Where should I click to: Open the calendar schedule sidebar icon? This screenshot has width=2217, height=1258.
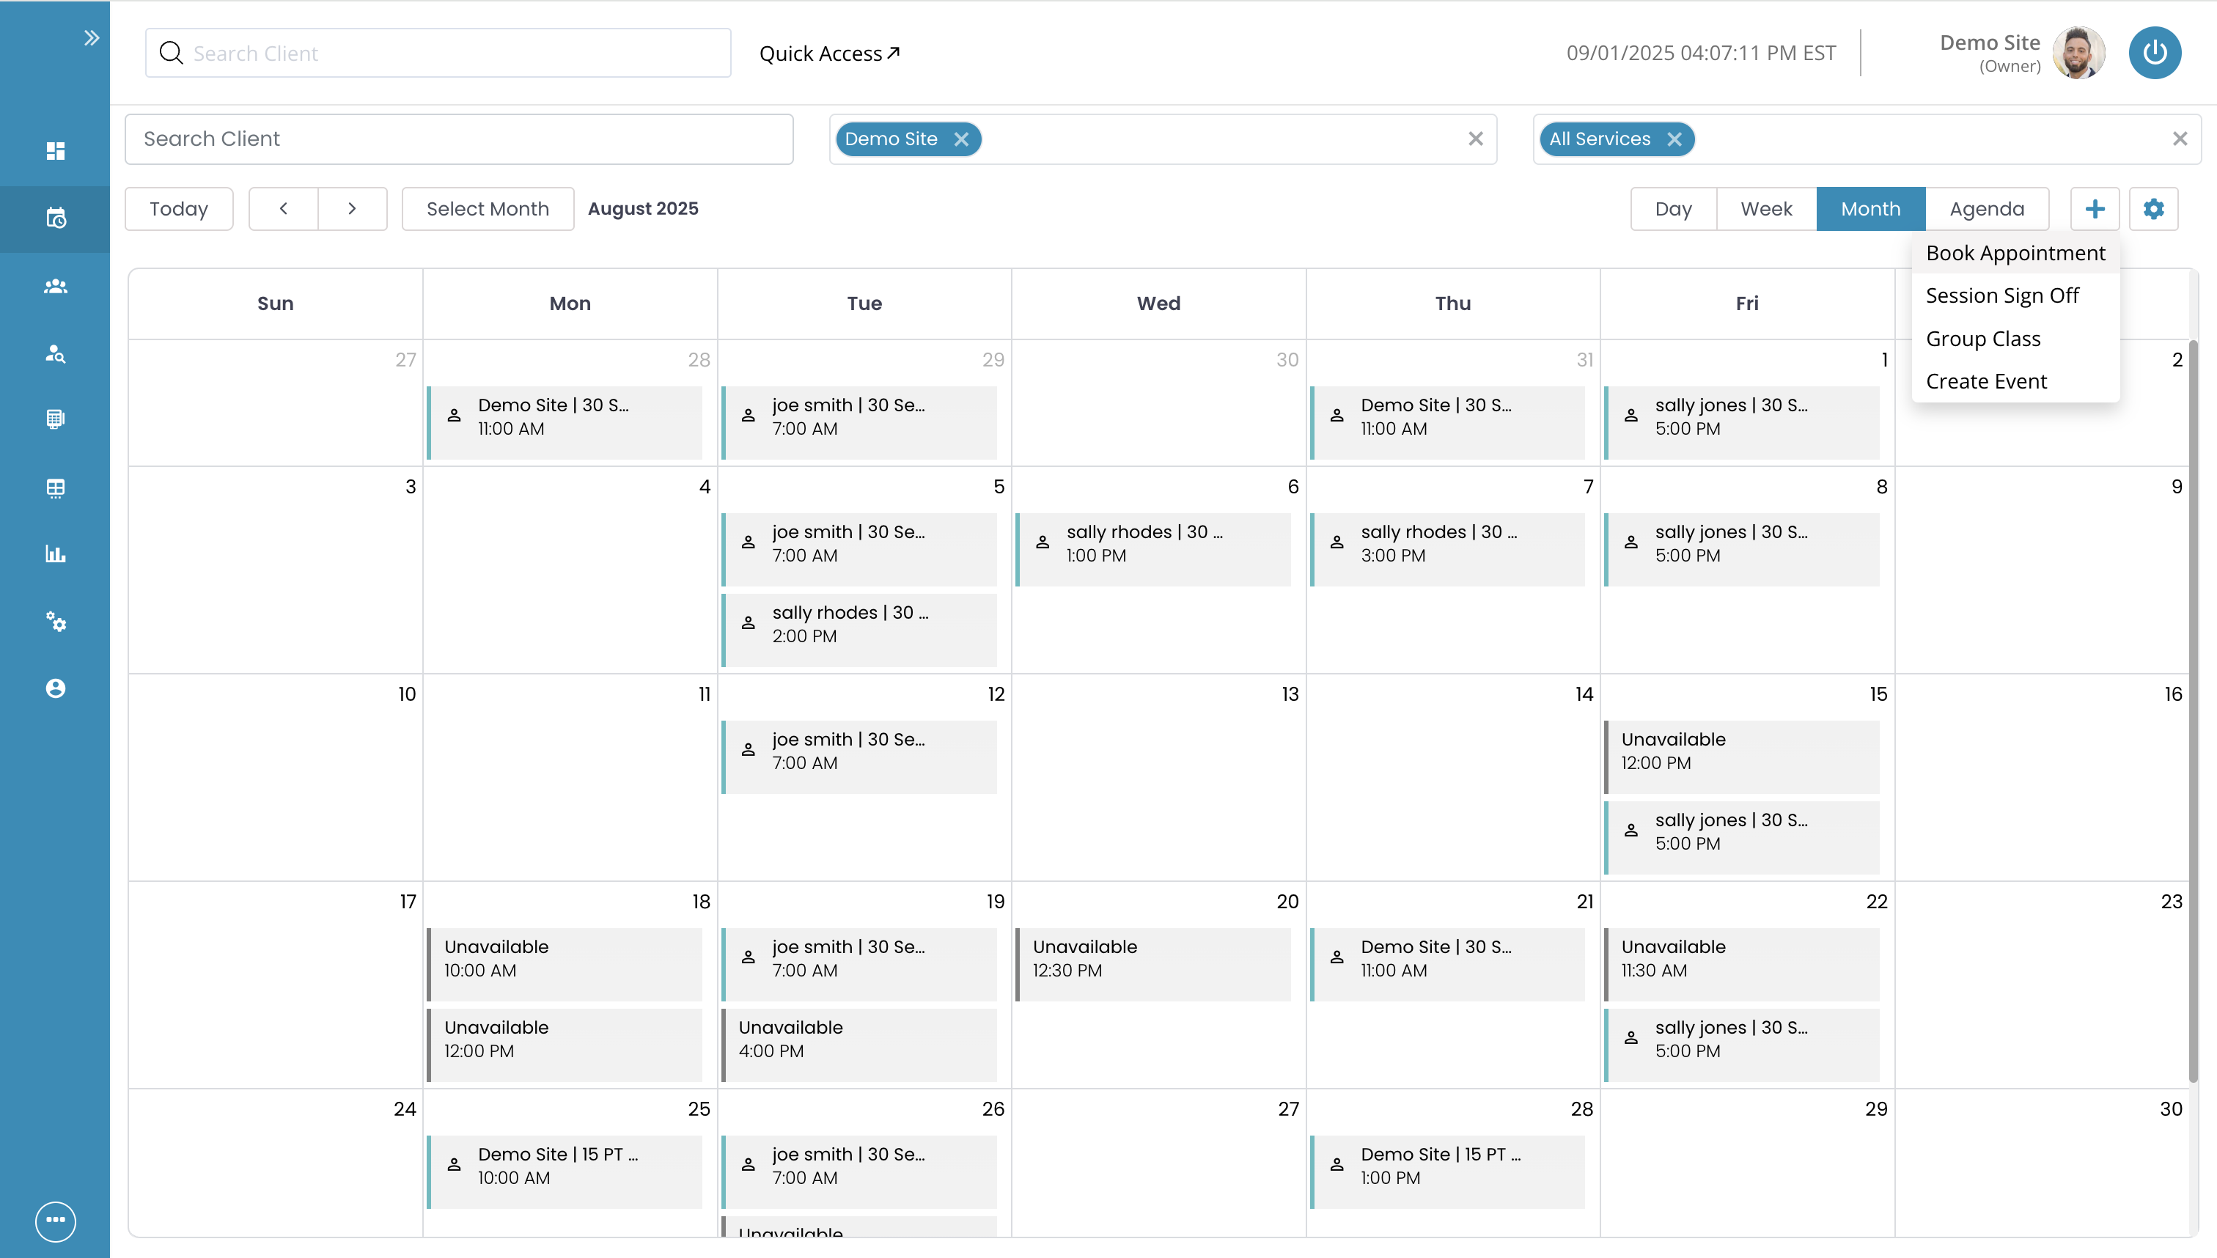click(x=55, y=218)
